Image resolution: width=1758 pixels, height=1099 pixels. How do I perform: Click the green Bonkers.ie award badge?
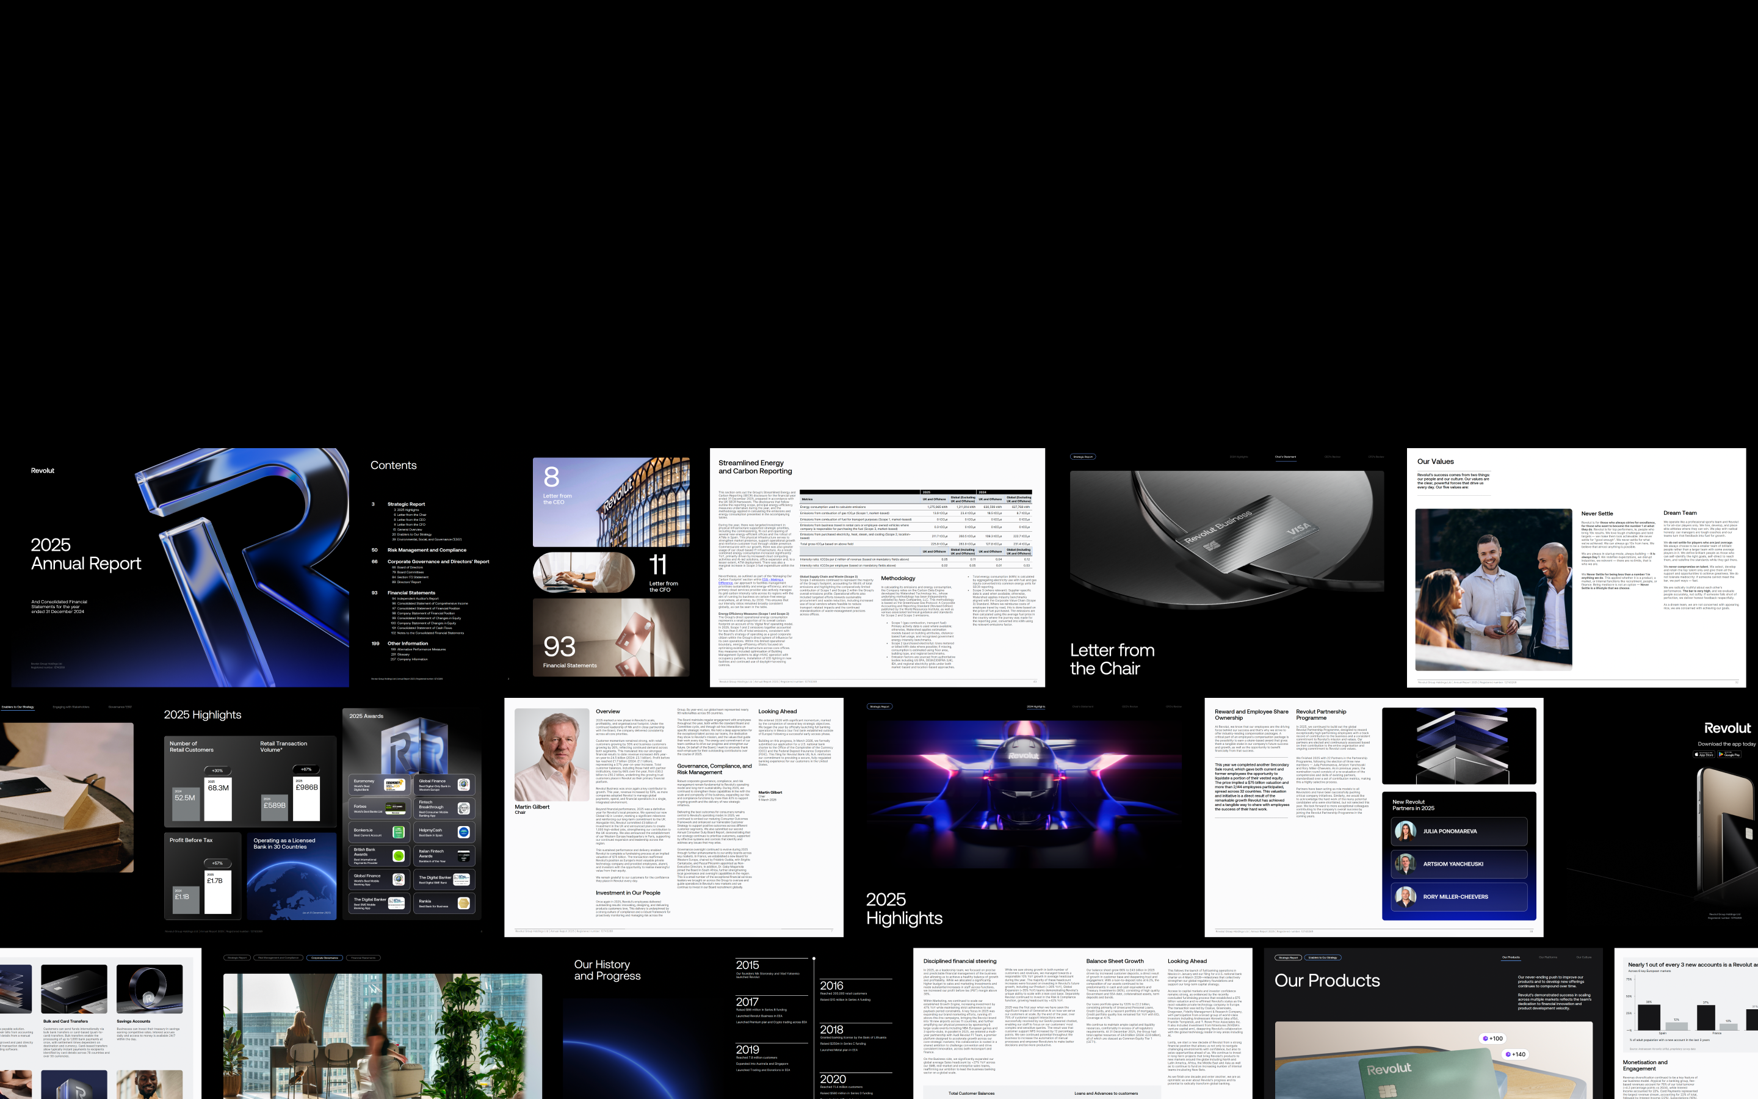(x=398, y=832)
